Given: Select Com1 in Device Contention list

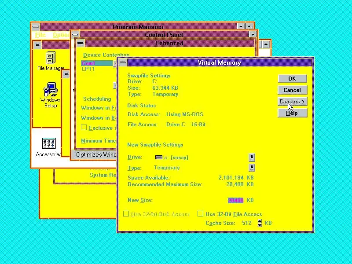Looking at the screenshot, I should pyautogui.click(x=96, y=63).
